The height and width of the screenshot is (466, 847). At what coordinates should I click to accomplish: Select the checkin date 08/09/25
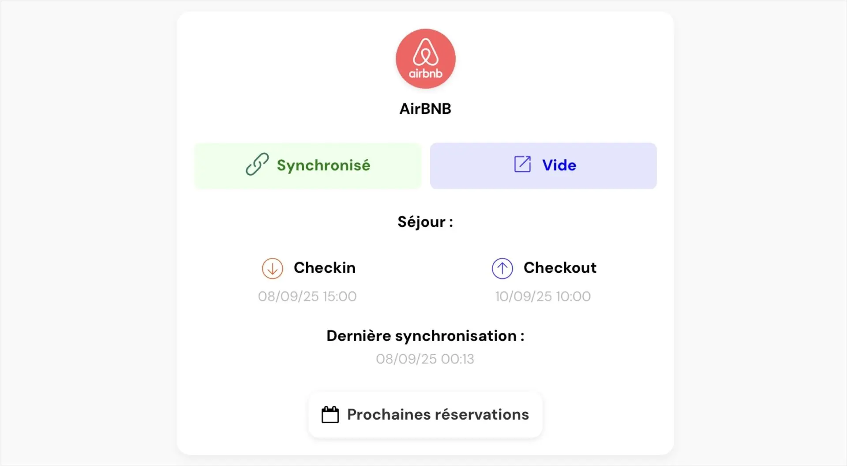[288, 297]
